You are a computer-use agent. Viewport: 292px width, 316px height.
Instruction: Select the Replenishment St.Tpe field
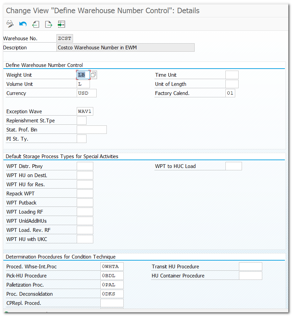pos(81,120)
